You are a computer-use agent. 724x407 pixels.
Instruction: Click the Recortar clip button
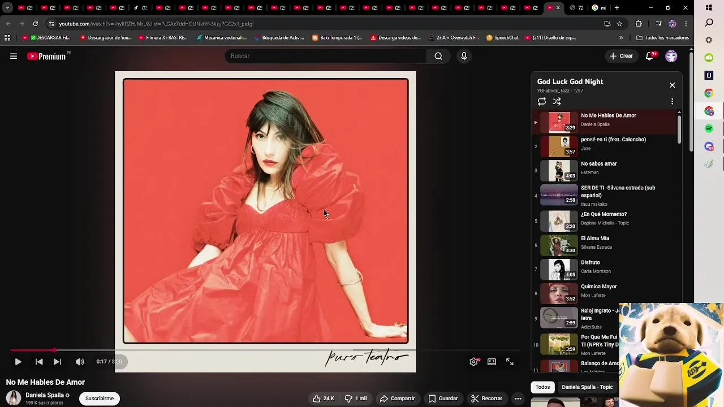[x=486, y=399]
